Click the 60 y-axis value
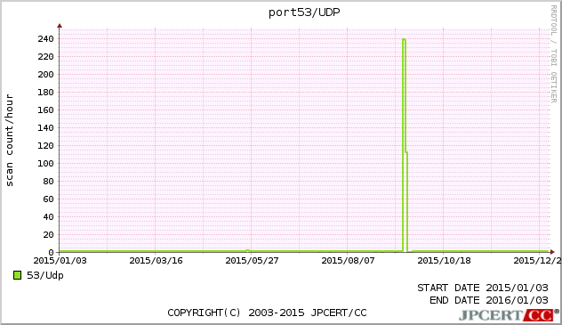The image size is (562, 325). (48, 199)
